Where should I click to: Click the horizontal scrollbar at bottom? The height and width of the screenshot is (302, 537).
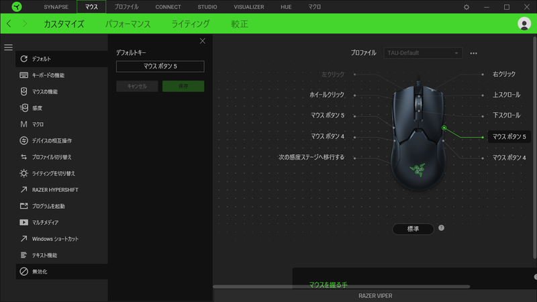tap(342, 287)
